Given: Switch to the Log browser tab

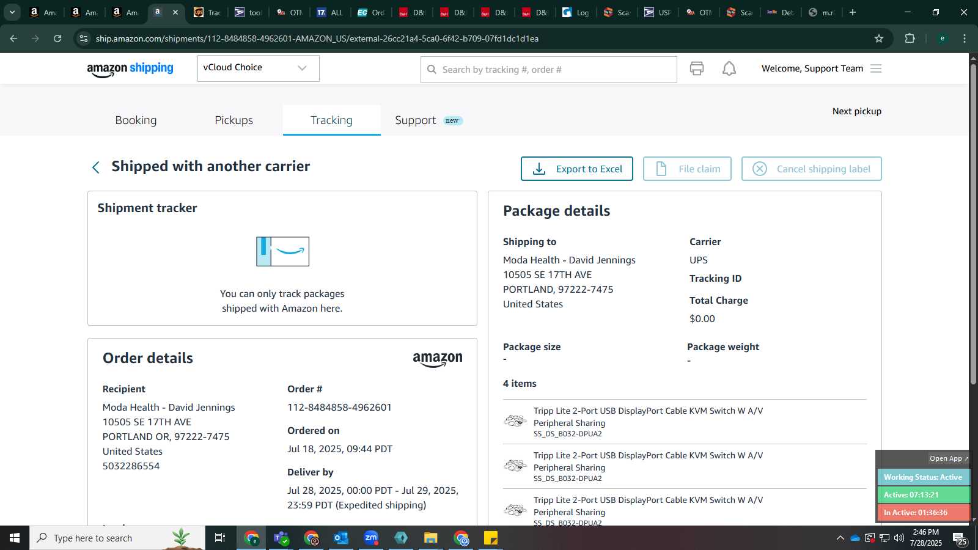Looking at the screenshot, I should point(576,12).
